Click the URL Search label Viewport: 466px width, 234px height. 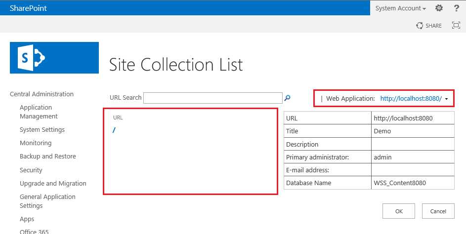click(126, 97)
